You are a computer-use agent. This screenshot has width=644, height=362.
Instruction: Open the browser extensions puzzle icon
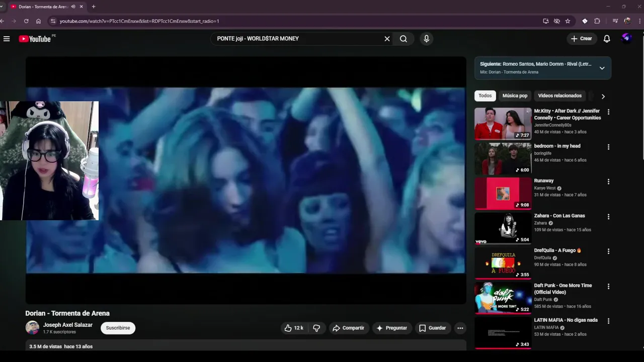[597, 21]
